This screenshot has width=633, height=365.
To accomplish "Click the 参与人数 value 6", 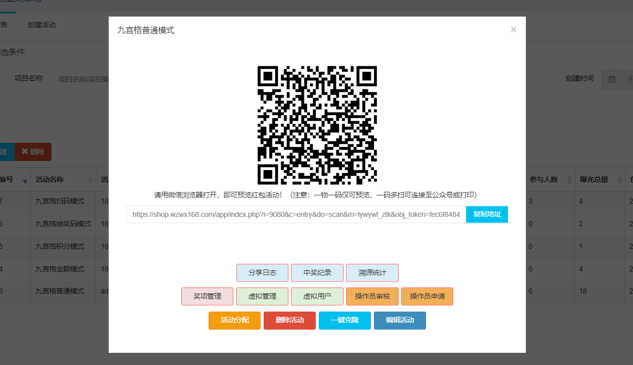I will pos(531,291).
